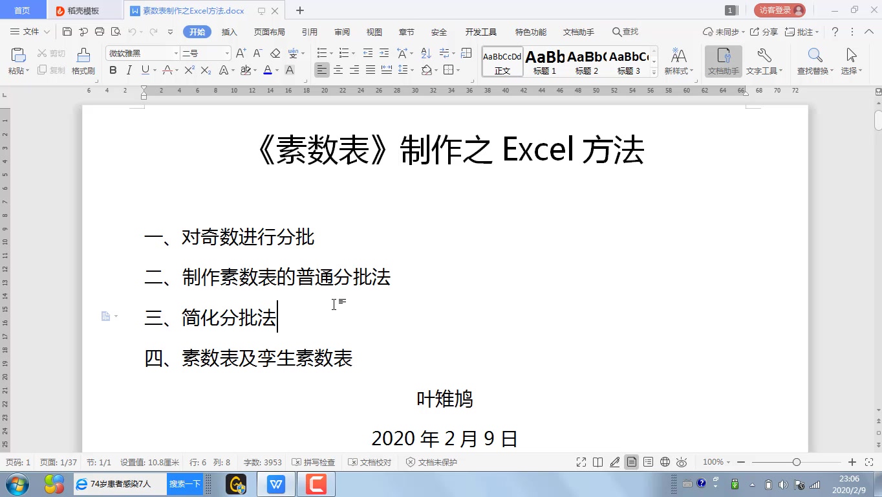The image size is (882, 497).
Task: Apply the Heading 1 (标题 1) style
Action: (x=545, y=61)
